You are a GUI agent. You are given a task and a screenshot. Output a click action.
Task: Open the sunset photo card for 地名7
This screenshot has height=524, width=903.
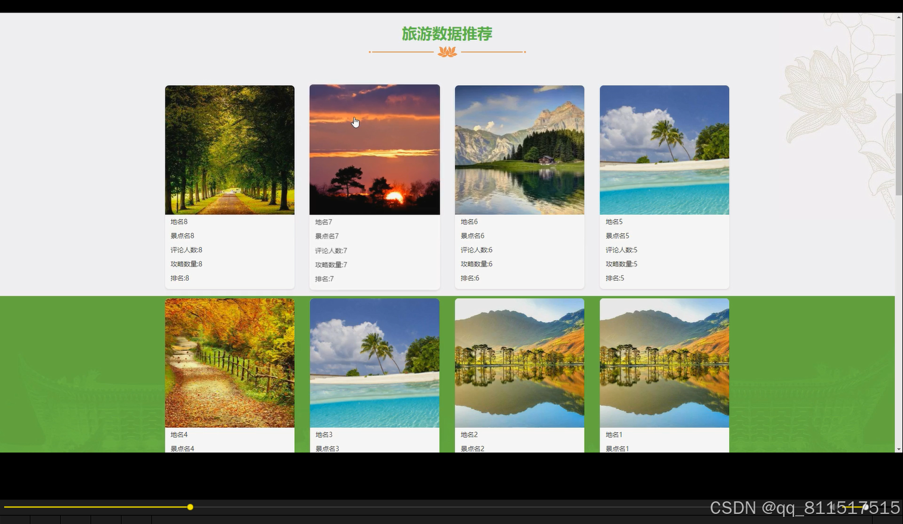pos(374,149)
